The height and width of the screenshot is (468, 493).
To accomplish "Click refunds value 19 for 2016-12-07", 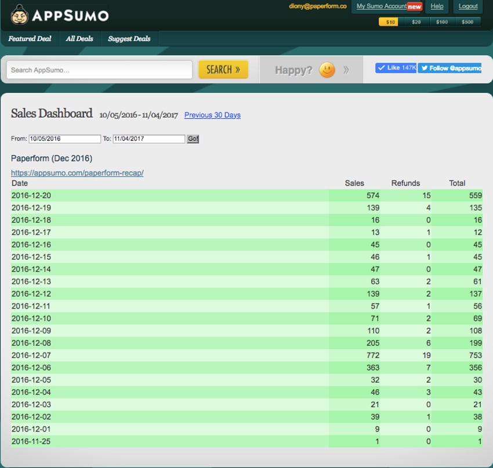I will click(x=426, y=355).
